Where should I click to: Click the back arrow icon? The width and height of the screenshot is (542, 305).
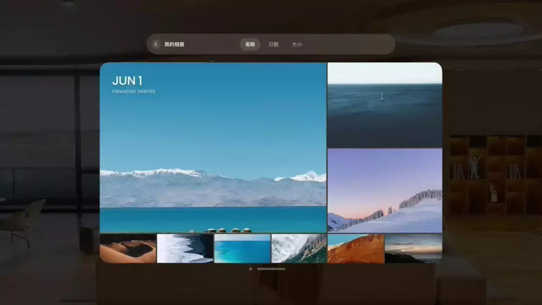(x=156, y=44)
